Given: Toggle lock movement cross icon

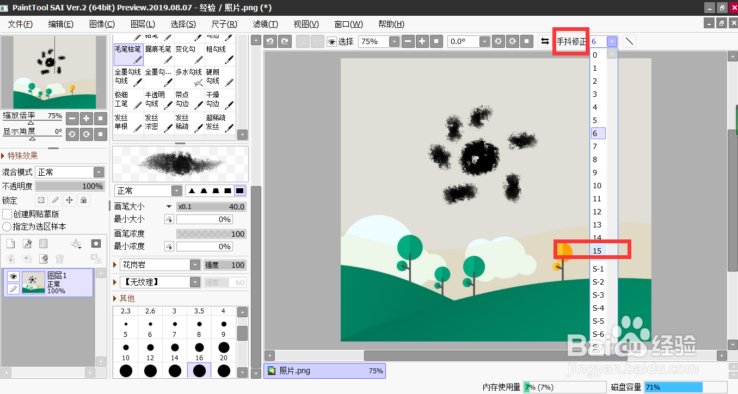Looking at the screenshot, I should (x=69, y=200).
